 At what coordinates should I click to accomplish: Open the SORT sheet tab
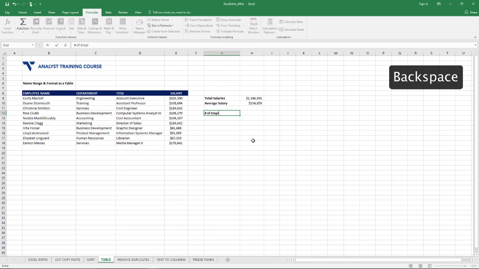click(x=91, y=260)
